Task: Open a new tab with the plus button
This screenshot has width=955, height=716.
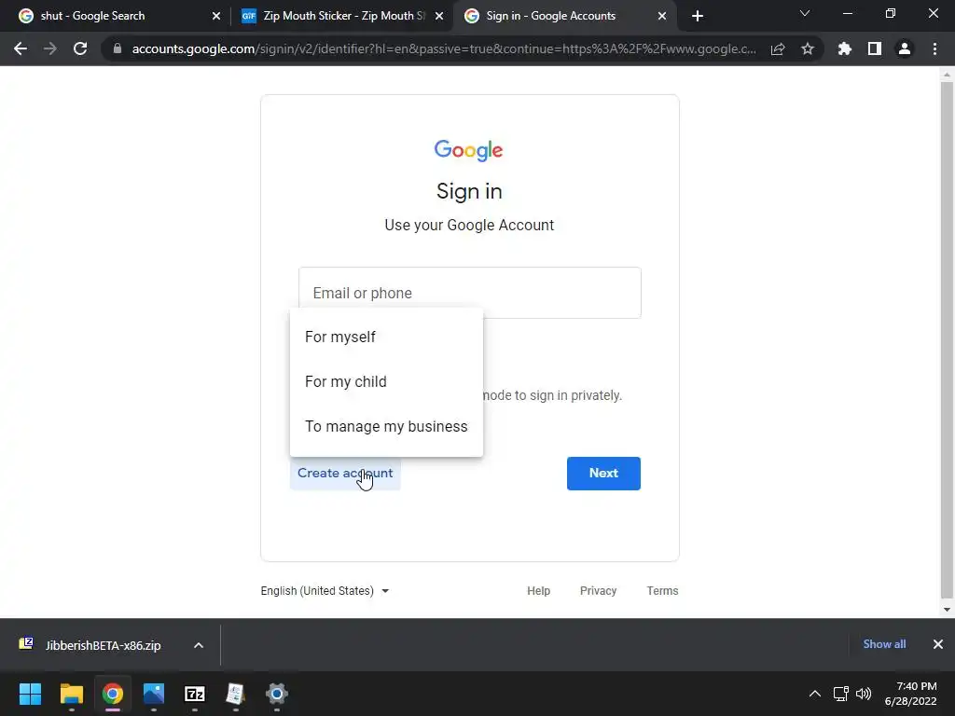Action: pyautogui.click(x=698, y=16)
